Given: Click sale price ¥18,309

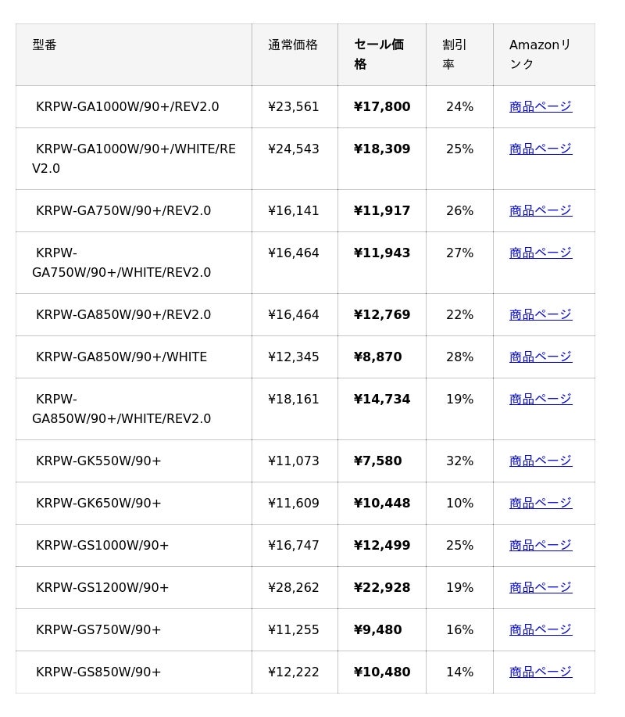Looking at the screenshot, I should (382, 149).
